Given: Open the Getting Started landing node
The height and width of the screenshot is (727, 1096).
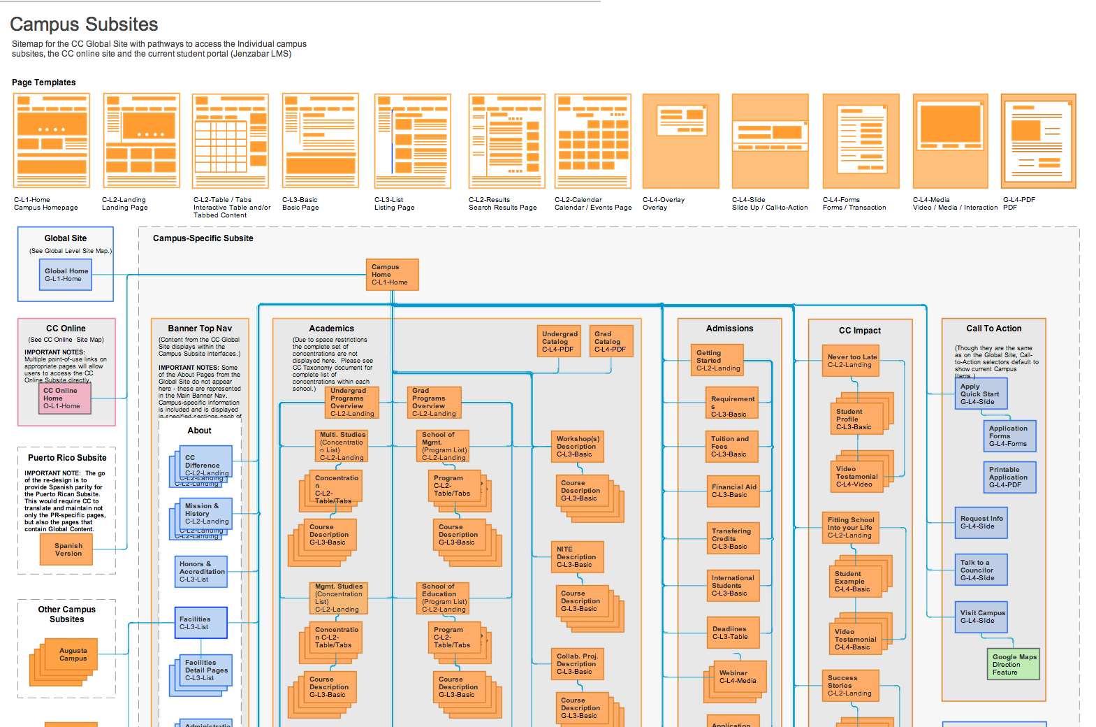Looking at the screenshot, I should pyautogui.click(x=717, y=360).
